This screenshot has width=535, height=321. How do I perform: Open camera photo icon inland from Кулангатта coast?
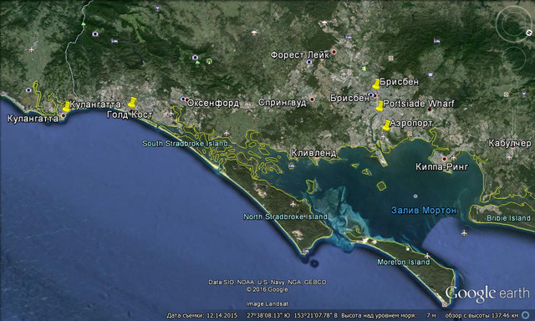28,90
